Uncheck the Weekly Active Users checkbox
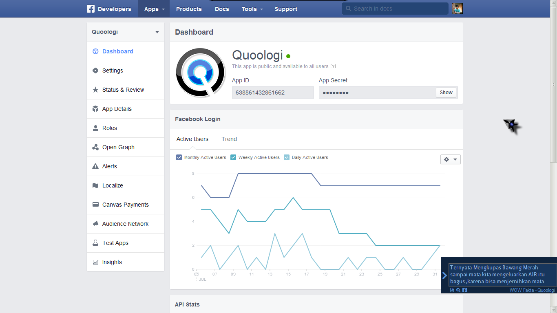 pyautogui.click(x=233, y=157)
